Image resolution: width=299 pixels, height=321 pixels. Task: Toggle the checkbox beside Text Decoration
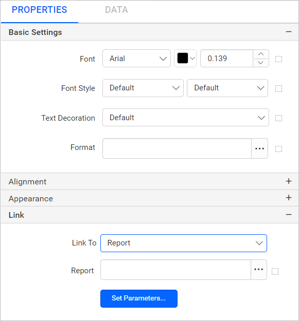278,118
